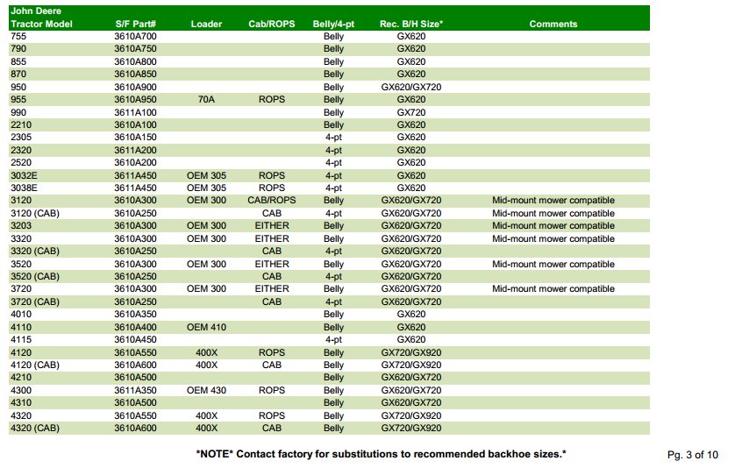Click the S/F Part# column header
735x475 pixels.
pos(135,25)
